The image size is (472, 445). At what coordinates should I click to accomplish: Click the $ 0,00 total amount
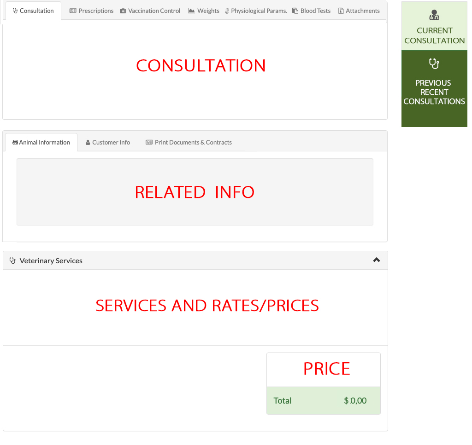point(355,400)
